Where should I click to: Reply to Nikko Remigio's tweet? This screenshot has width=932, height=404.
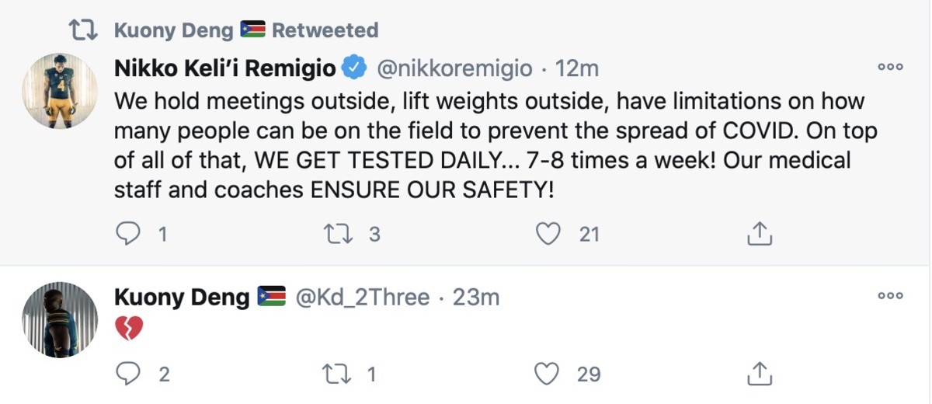(127, 233)
